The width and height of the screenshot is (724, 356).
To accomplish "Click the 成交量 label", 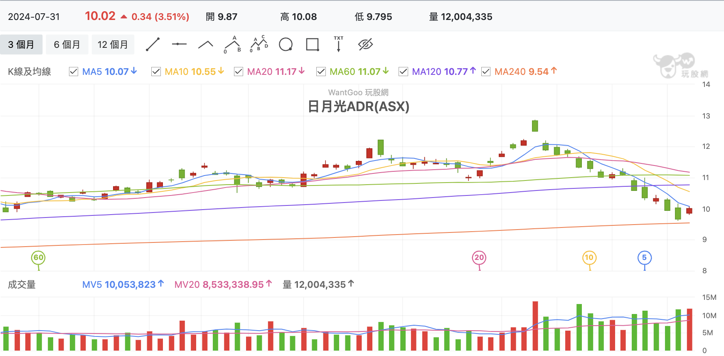I will pyautogui.click(x=22, y=284).
